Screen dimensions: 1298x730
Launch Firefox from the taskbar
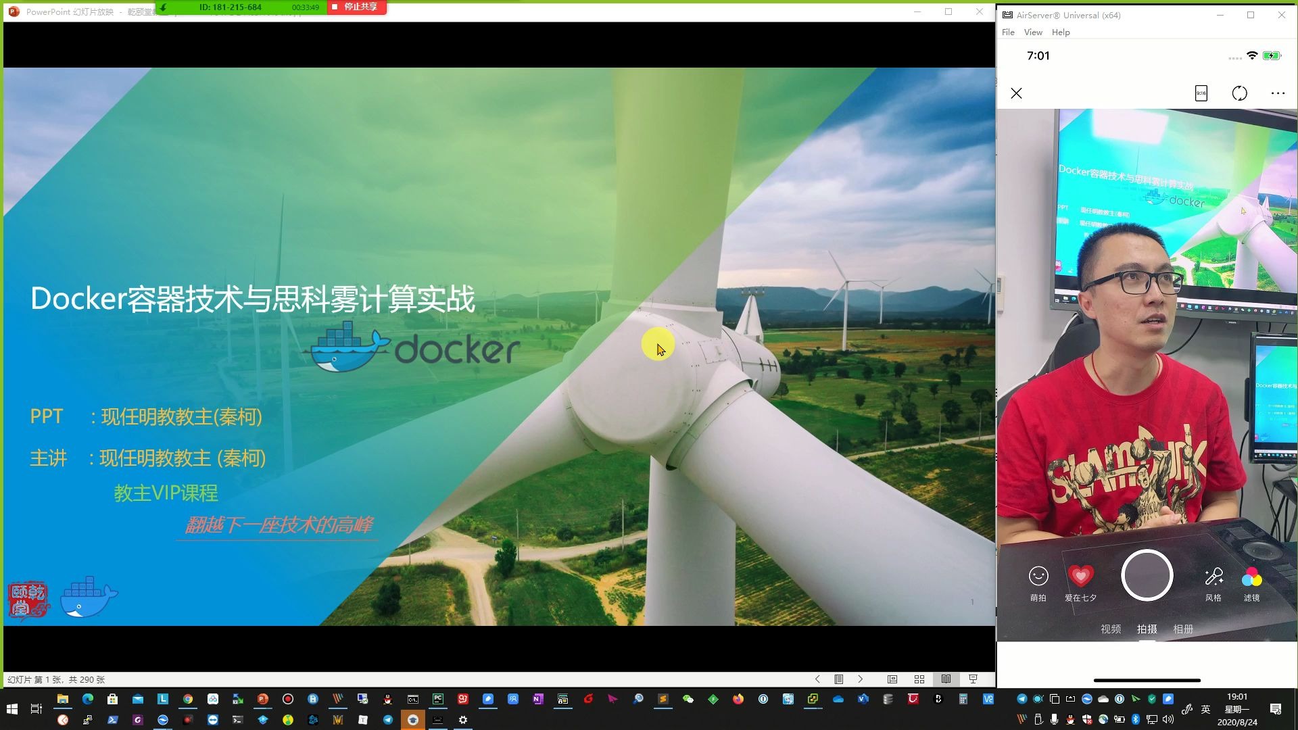738,699
